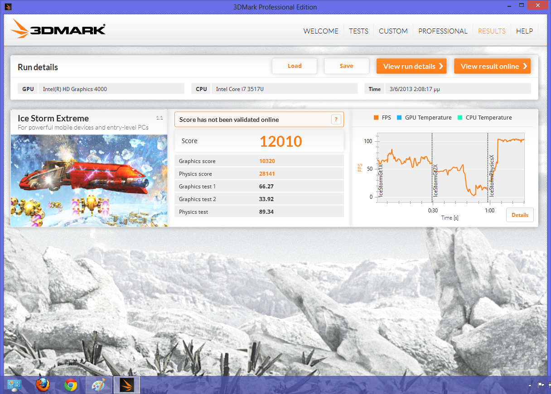
Task: Click the Run details heading
Action: [38, 67]
